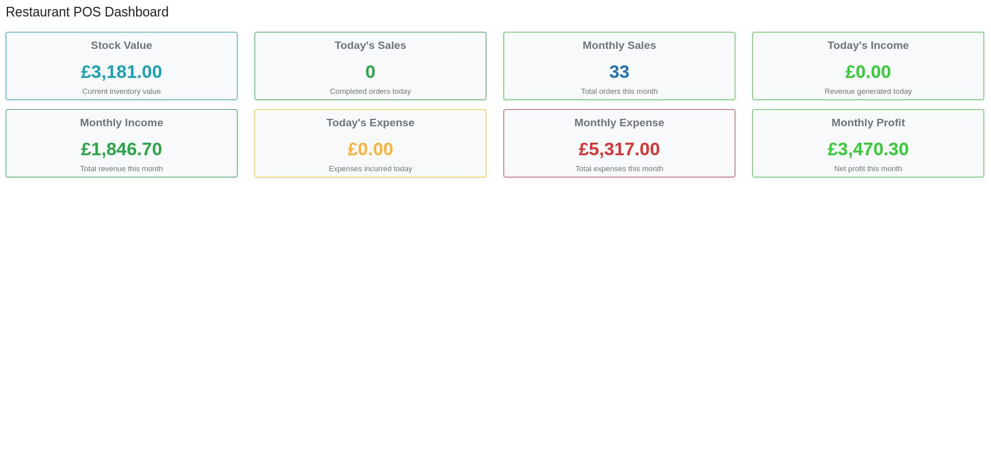Click the Monthly Sales count of 33
Viewport: 991px width, 452px height.
(x=619, y=72)
